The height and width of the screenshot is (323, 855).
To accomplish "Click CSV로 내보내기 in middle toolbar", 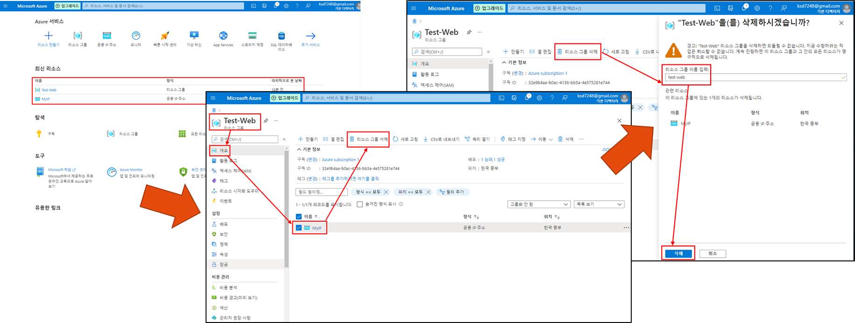I will [441, 139].
